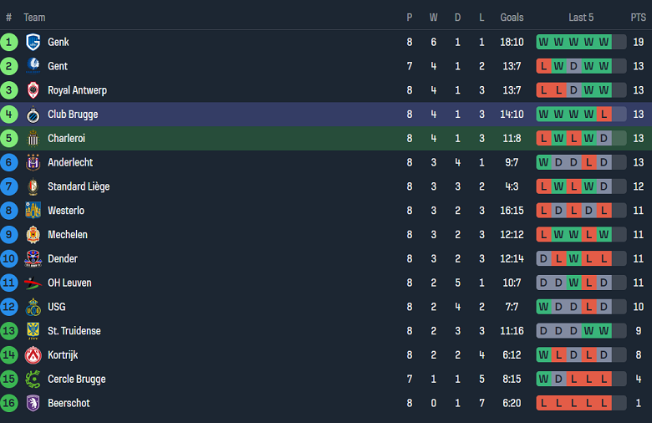Click the Mechelen crest icon
The height and width of the screenshot is (423, 652).
tap(33, 235)
